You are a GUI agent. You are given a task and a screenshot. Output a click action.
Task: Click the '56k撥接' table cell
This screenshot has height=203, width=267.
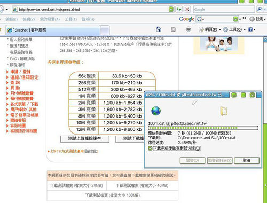click(84, 76)
